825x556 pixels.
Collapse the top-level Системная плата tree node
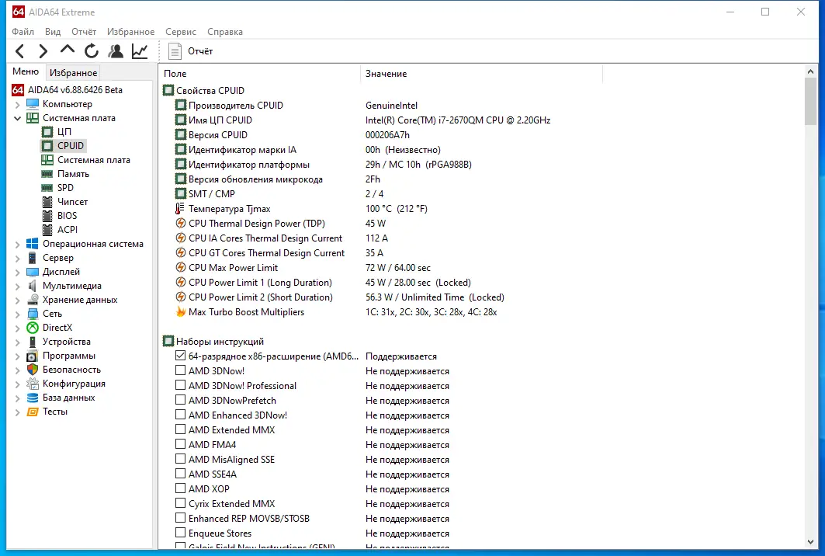18,118
